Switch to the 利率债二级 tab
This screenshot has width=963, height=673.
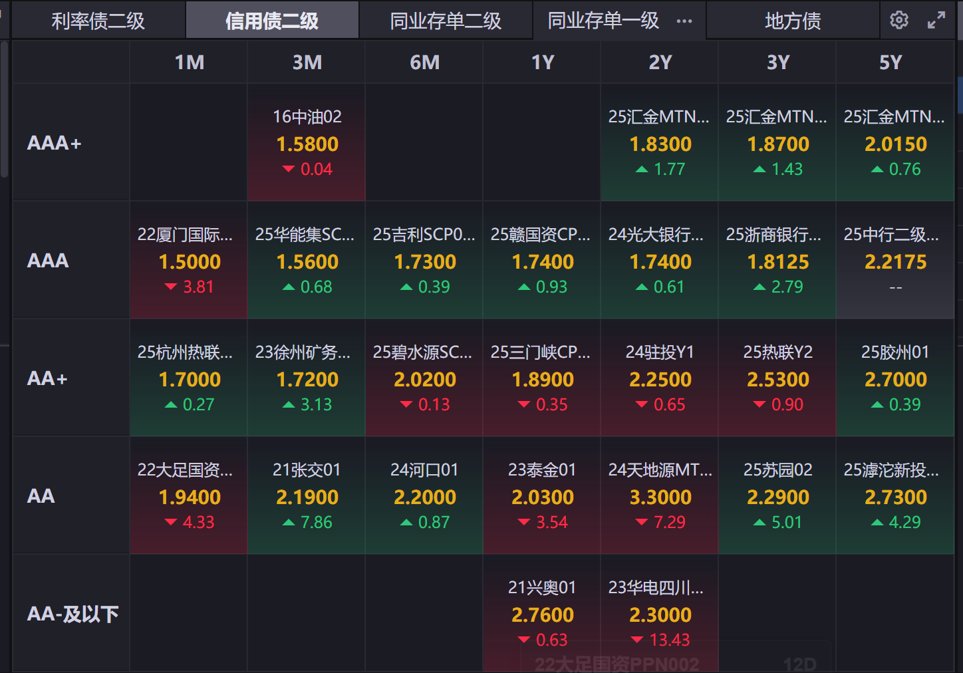(x=98, y=21)
